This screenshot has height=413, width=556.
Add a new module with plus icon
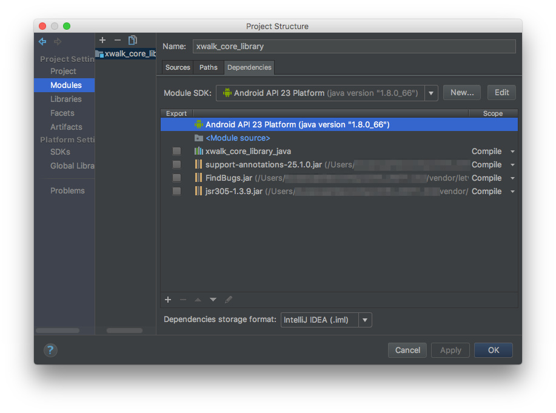[x=102, y=40]
